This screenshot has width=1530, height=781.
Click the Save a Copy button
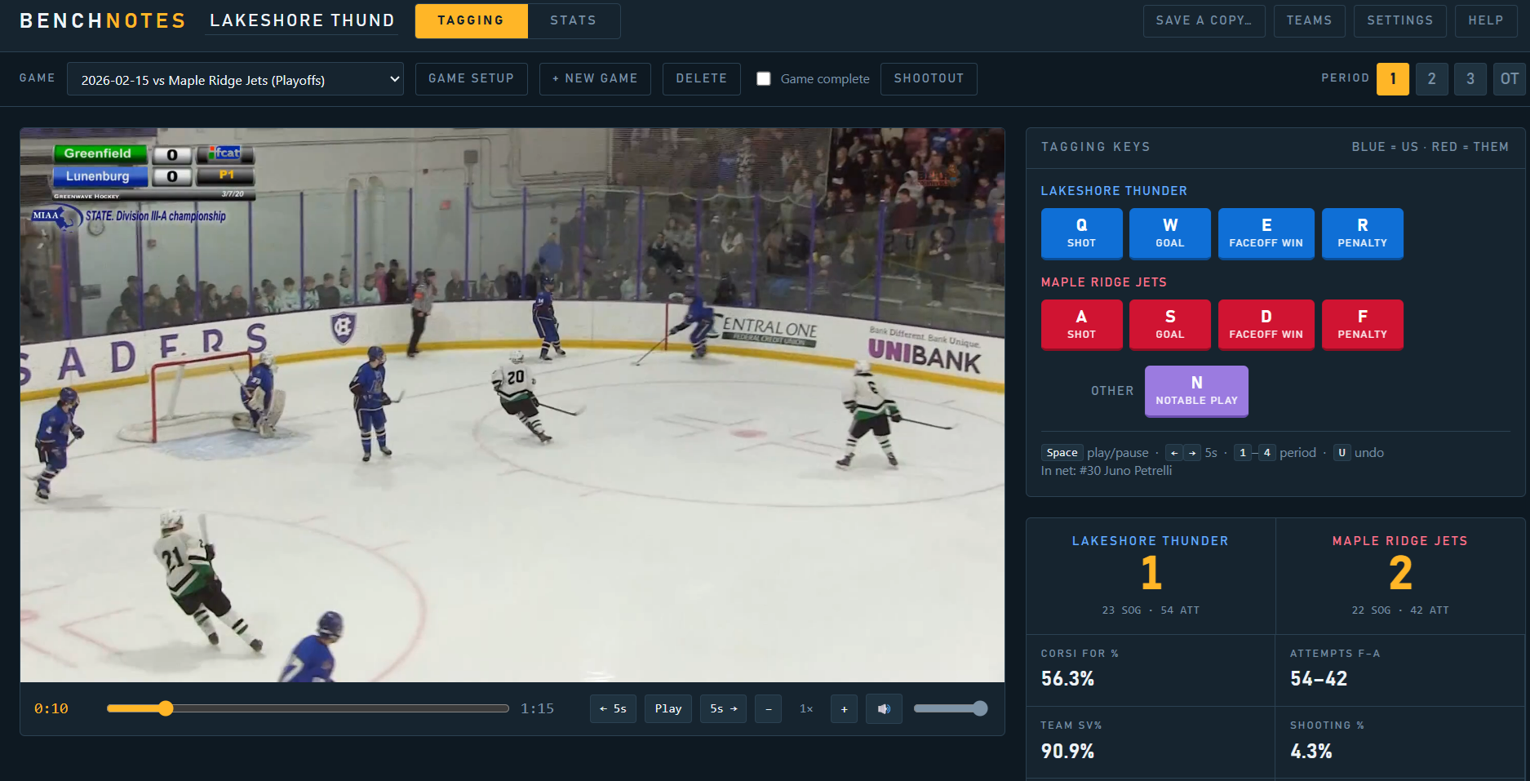pos(1204,20)
